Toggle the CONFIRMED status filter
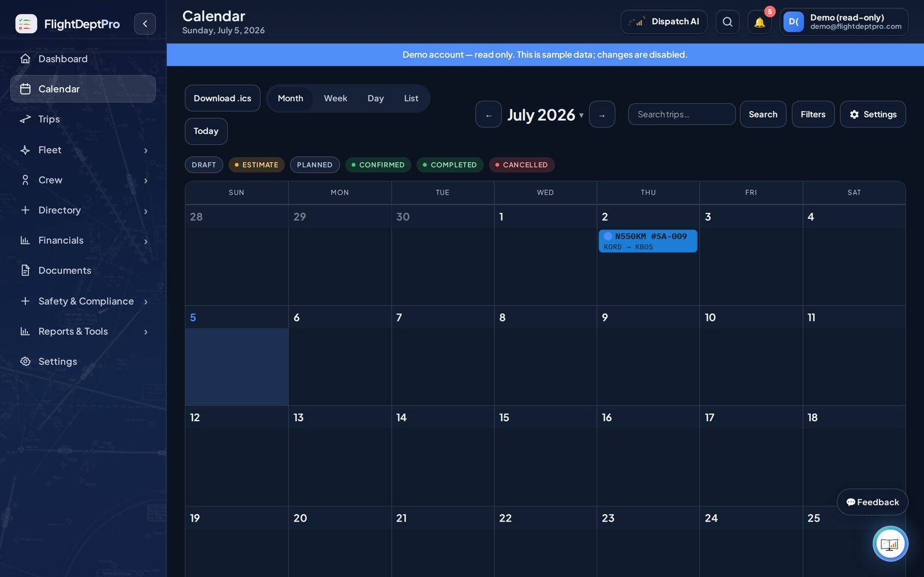The width and height of the screenshot is (924, 577). point(378,165)
